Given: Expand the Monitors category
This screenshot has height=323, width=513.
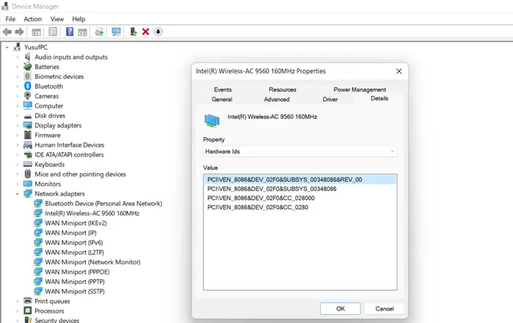Looking at the screenshot, I should (x=18, y=184).
